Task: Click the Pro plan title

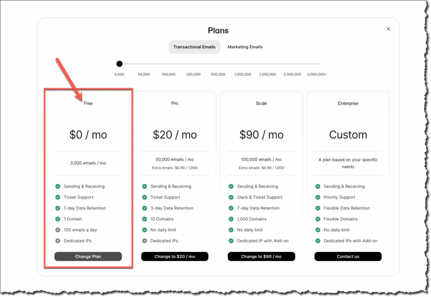Action: [x=175, y=103]
